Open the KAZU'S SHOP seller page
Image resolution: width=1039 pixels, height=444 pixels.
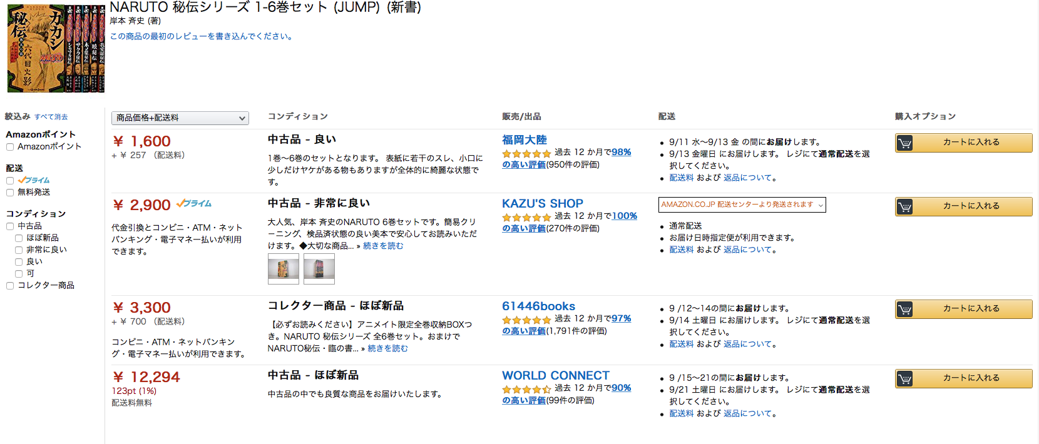coord(542,204)
